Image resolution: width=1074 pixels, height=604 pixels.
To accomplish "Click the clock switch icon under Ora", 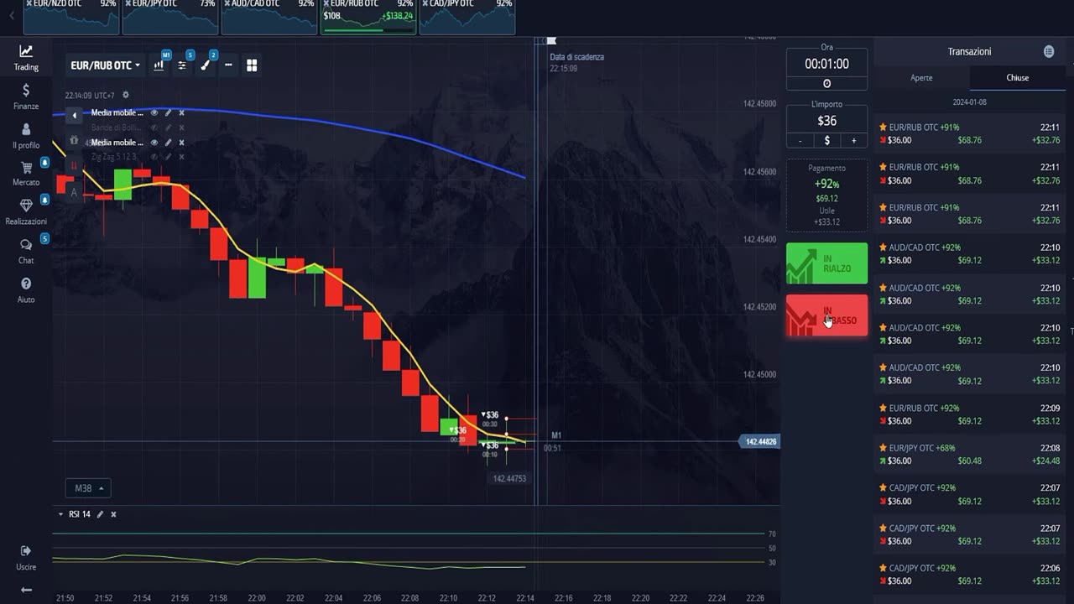I will (826, 83).
